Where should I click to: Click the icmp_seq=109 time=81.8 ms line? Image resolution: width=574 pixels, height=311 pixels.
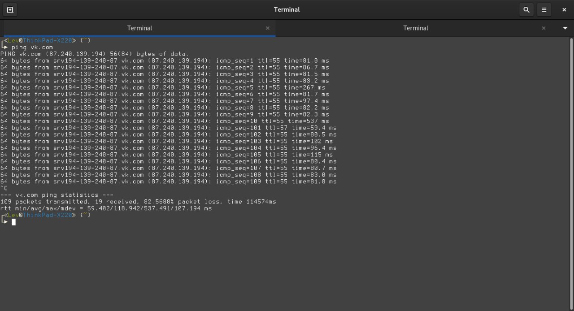click(169, 181)
